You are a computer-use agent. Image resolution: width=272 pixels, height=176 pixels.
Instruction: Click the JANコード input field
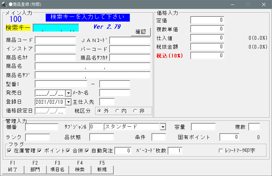point(130,40)
